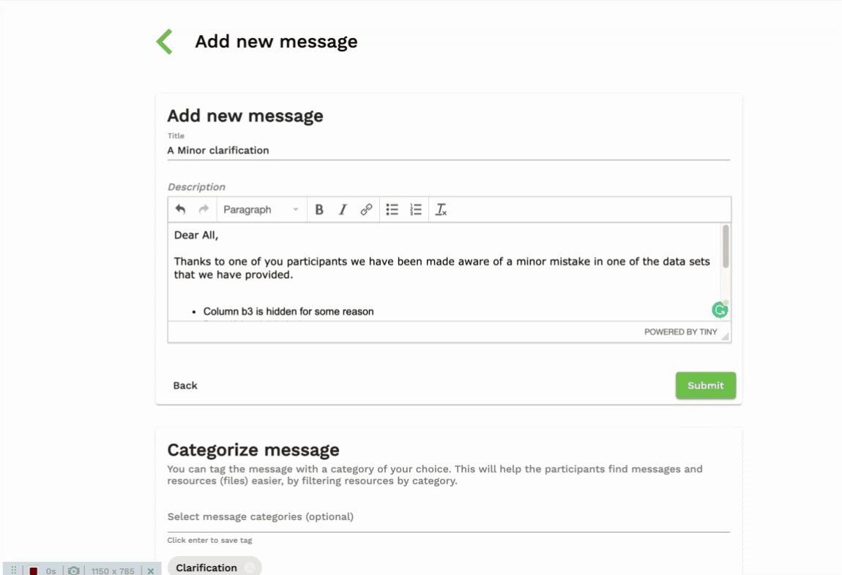Image resolution: width=842 pixels, height=575 pixels.
Task: Undo the last edit in the editor
Action: (x=180, y=209)
